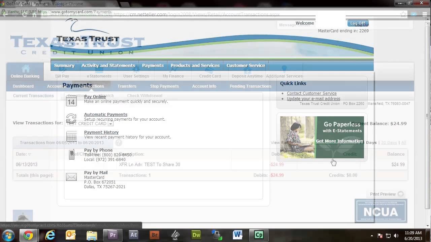Click the Pay by Mail envelope icon
Image resolution: width=431 pixels, height=242 pixels.
click(x=71, y=177)
